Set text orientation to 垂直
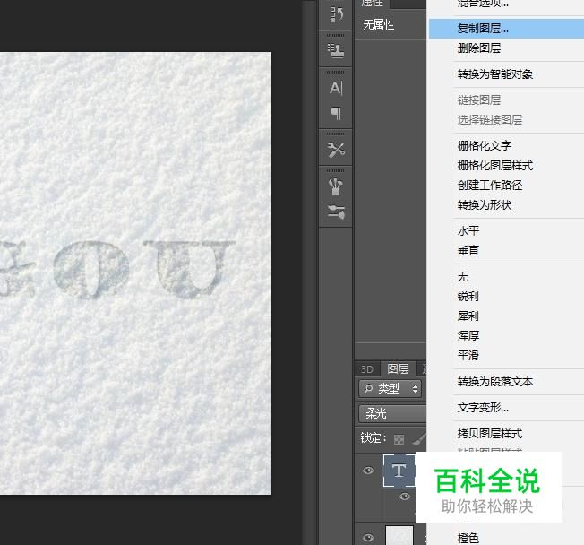The image size is (584, 545). [x=468, y=251]
